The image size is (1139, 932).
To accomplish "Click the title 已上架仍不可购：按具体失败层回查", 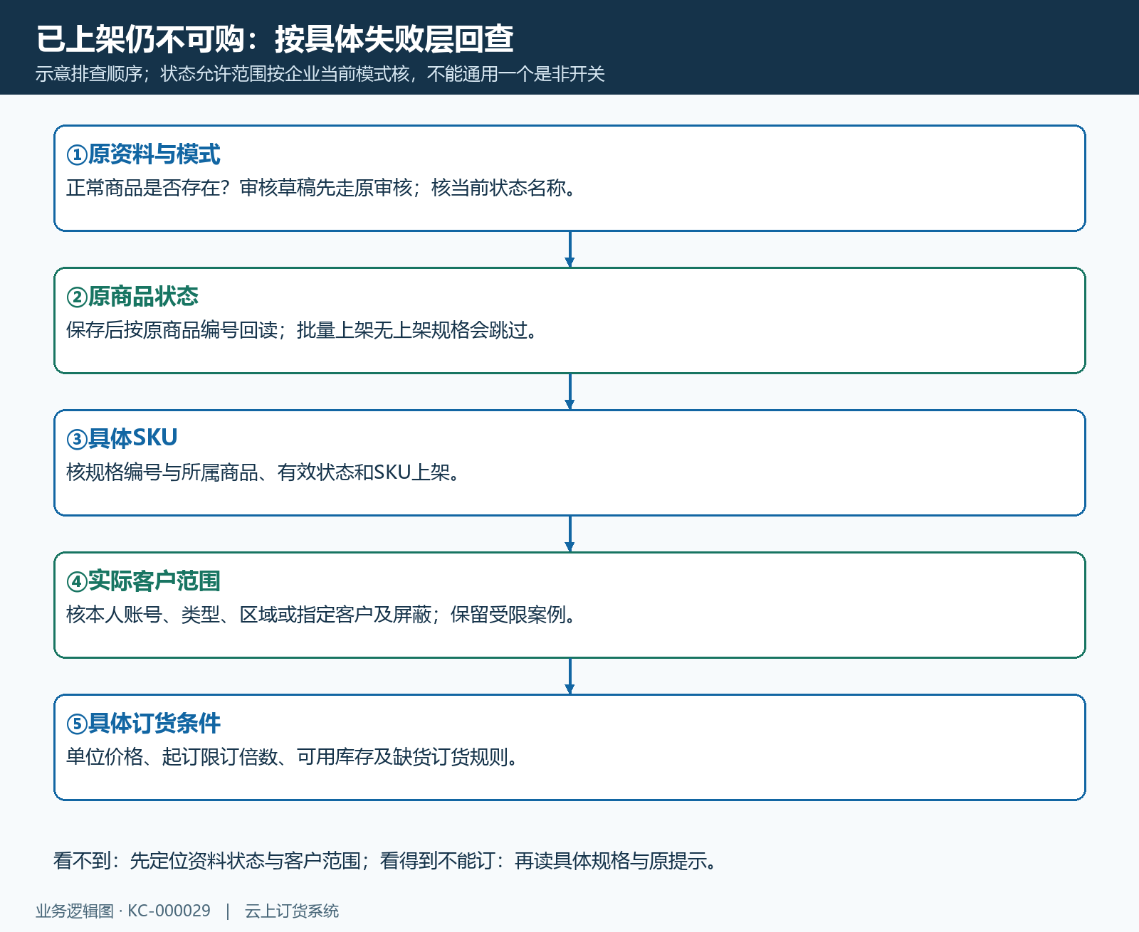I will 275,38.
